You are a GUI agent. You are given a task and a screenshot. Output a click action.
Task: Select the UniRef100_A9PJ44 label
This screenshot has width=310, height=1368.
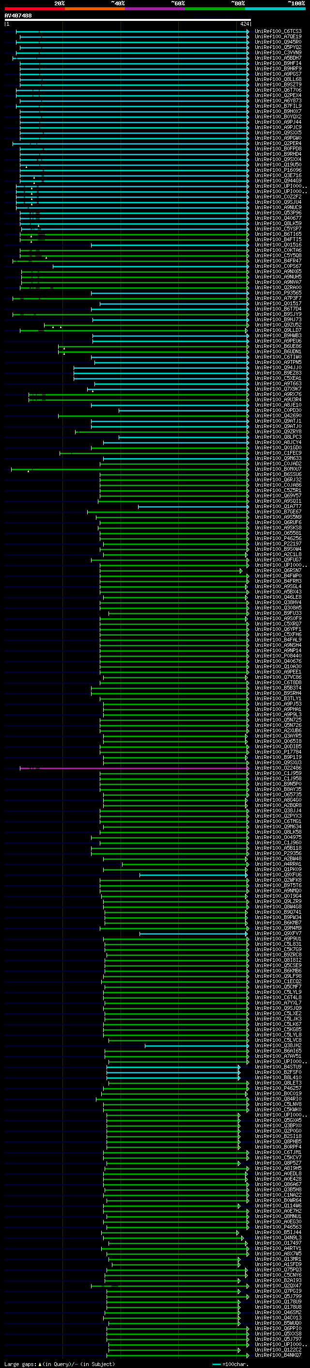(x=278, y=122)
